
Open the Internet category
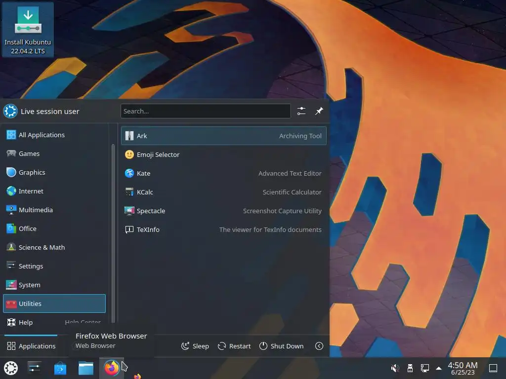(54, 191)
